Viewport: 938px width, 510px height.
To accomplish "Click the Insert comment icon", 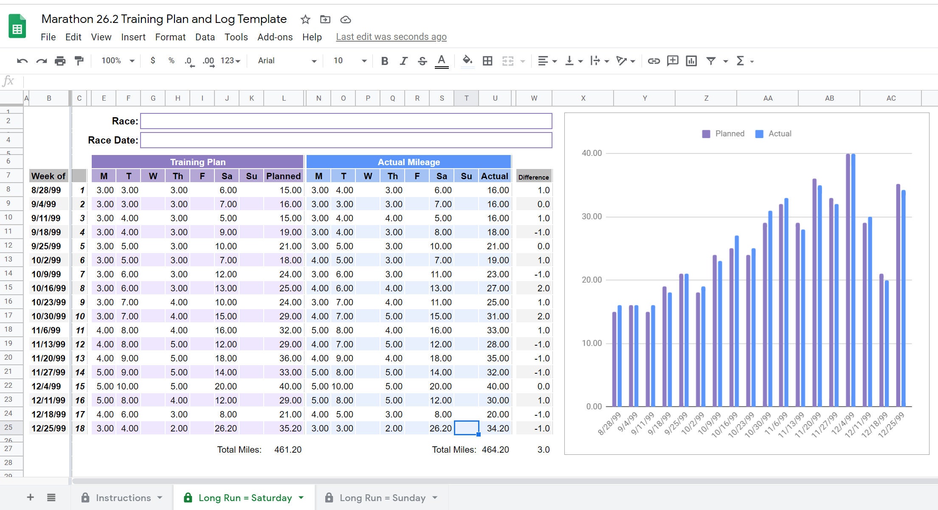I will (673, 61).
